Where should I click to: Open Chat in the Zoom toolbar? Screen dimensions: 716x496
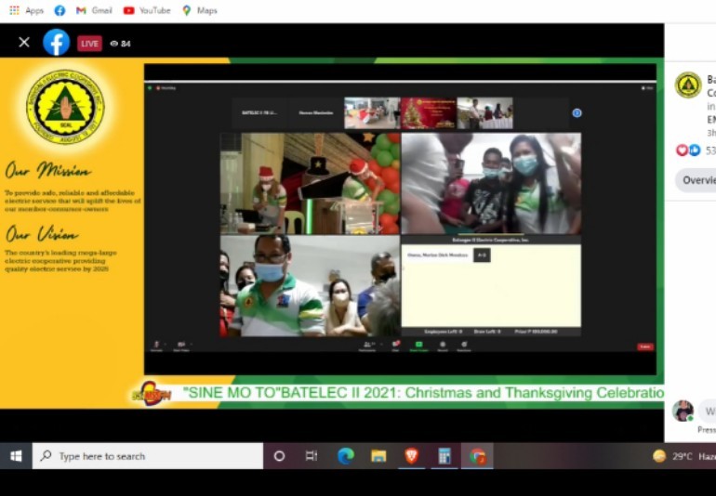point(395,346)
